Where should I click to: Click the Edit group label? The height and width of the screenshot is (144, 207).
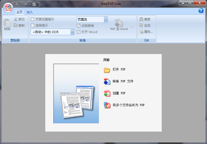pyautogui.click(x=147, y=40)
